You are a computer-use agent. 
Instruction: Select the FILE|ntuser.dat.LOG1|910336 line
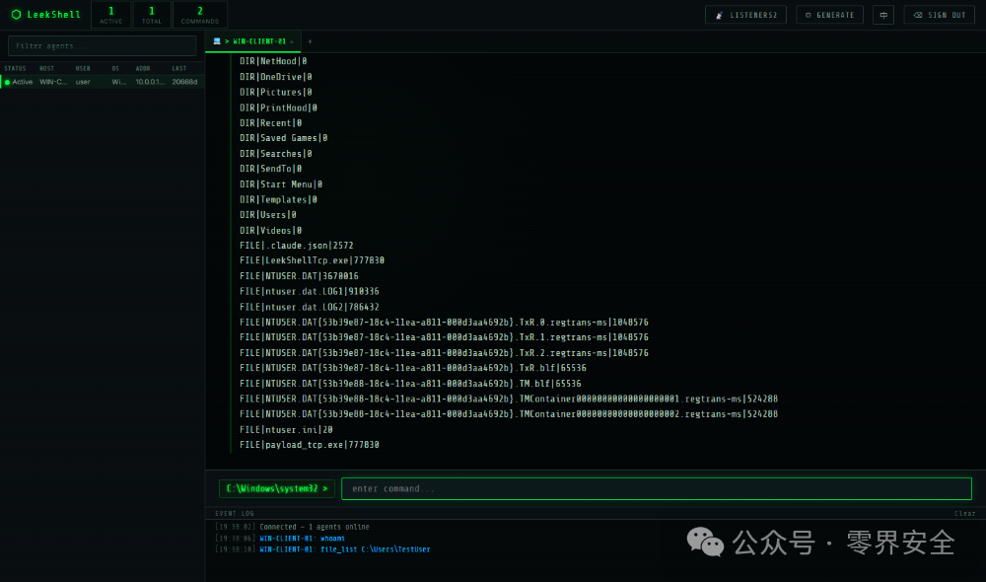[x=310, y=291]
